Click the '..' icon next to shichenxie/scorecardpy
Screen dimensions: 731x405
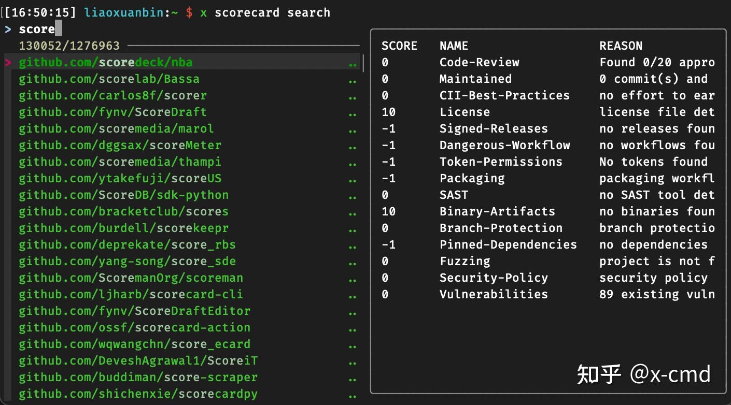pyautogui.click(x=353, y=395)
